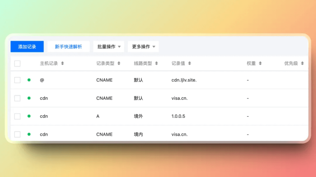316x177 pixels.
Task: Click the 境外 line type cell
Action: [x=139, y=116]
